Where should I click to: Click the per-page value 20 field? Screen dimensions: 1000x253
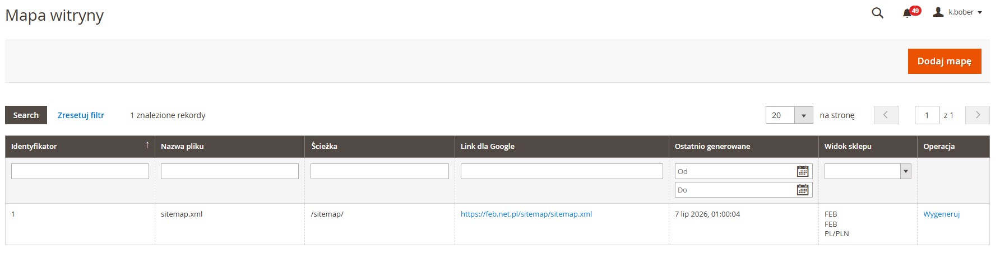coord(780,115)
